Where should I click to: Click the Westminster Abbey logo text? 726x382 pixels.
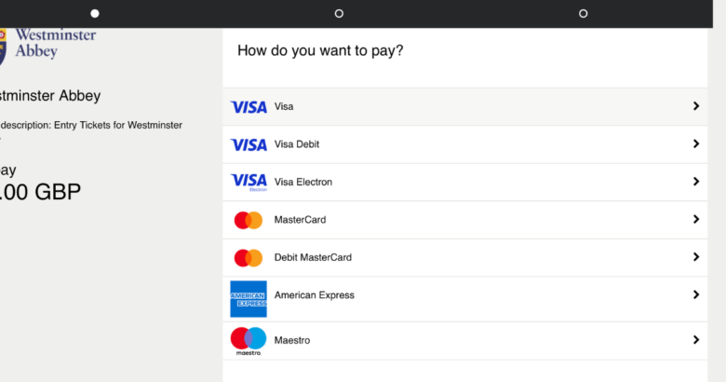pyautogui.click(x=56, y=43)
